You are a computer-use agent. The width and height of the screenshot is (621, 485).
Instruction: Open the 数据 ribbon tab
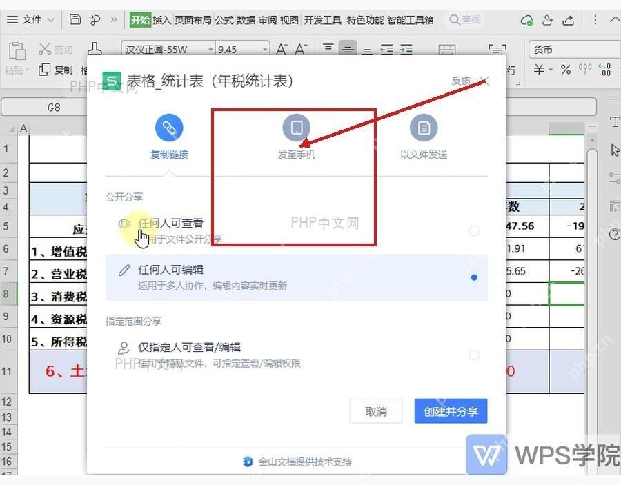point(246,20)
